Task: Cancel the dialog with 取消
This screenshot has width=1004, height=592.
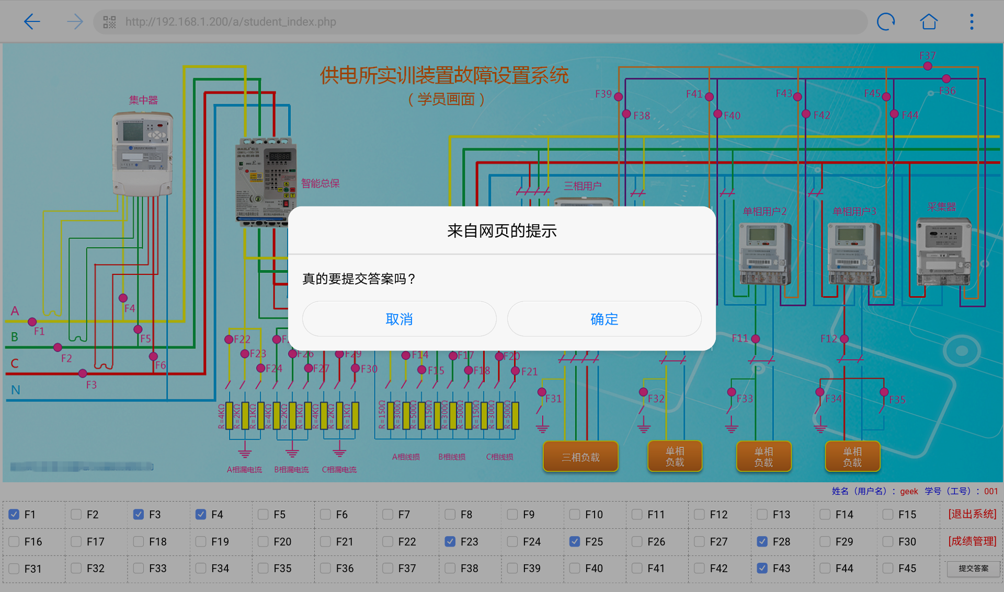Action: (399, 319)
